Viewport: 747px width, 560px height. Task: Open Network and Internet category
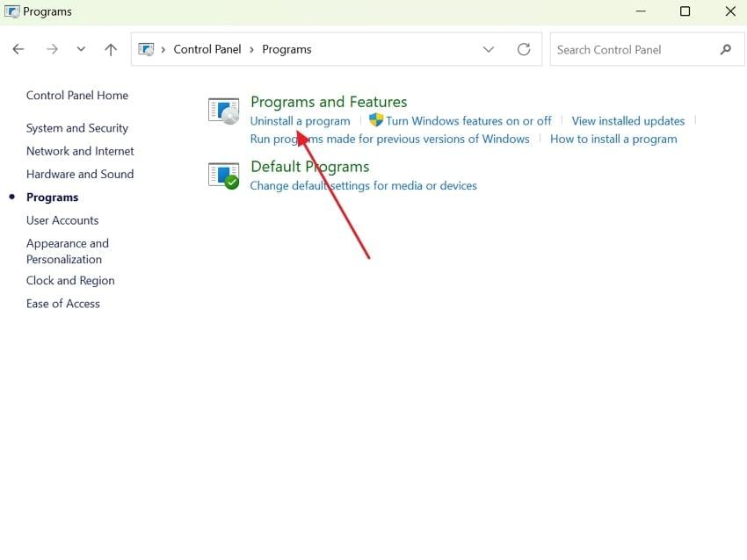(80, 151)
